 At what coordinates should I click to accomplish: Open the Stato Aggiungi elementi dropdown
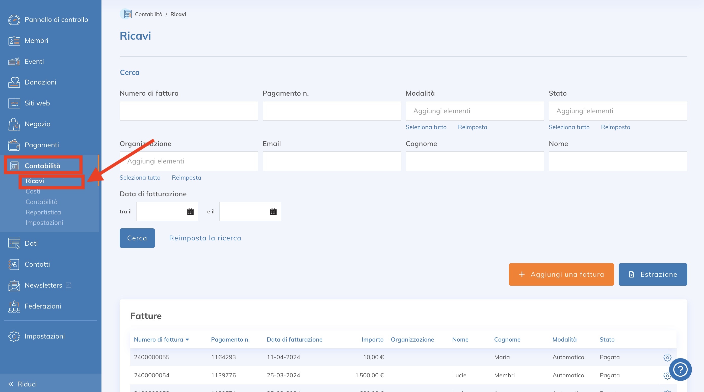coord(618,111)
